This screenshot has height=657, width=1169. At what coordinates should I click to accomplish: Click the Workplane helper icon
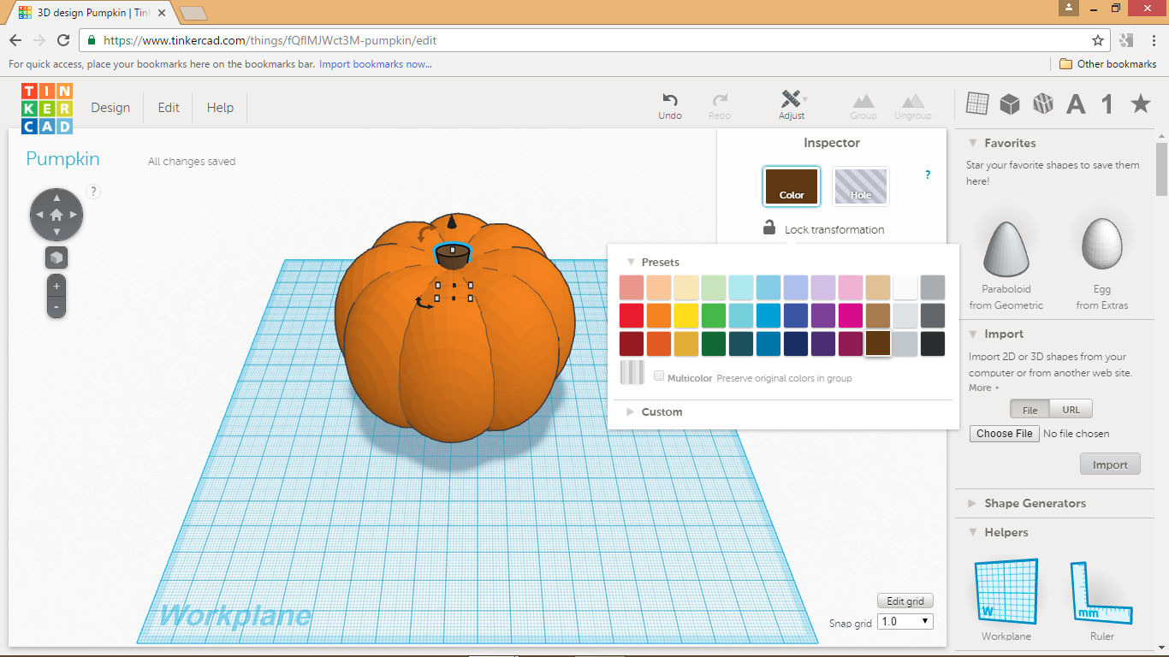(x=1006, y=590)
